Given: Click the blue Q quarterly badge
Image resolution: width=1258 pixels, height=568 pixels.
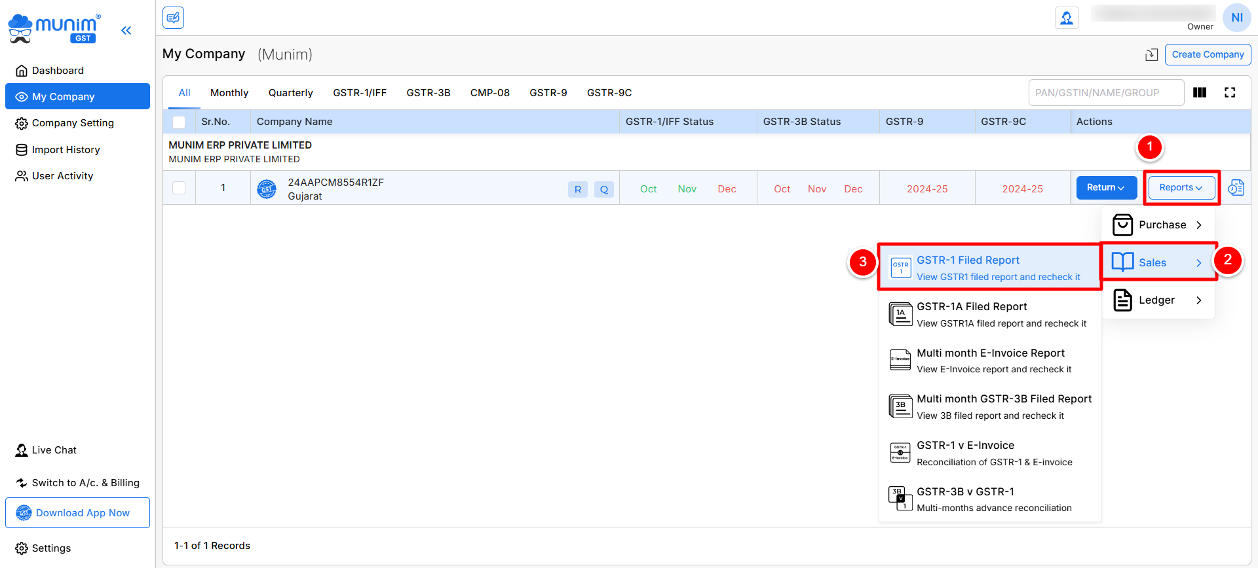Looking at the screenshot, I should [x=603, y=190].
